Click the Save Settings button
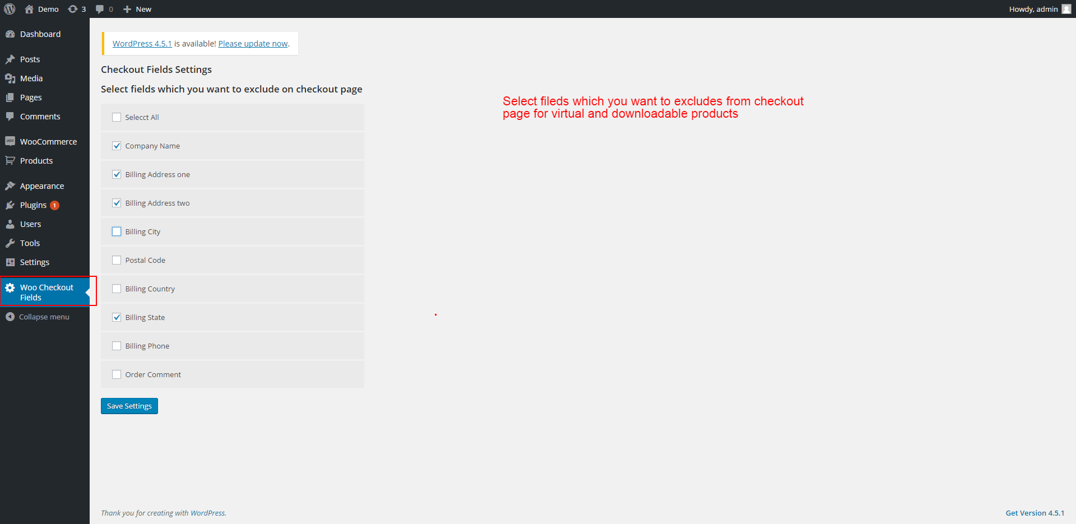 coord(129,406)
